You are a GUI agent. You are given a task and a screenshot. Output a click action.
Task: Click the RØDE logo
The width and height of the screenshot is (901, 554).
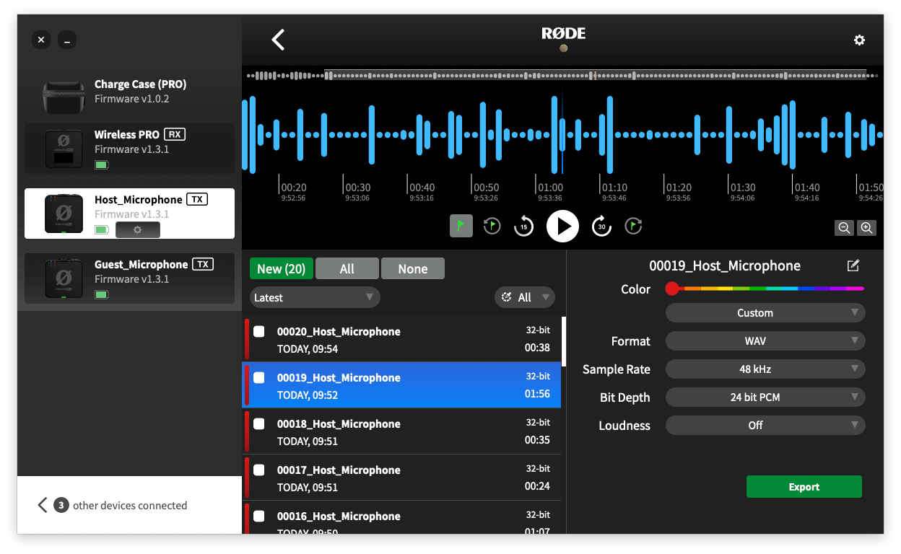(x=563, y=33)
